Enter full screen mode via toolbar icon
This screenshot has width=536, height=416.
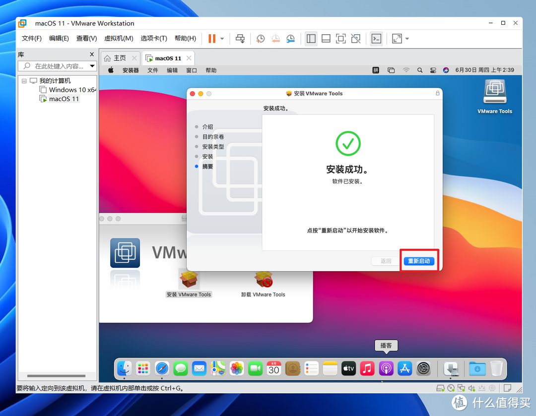click(x=341, y=39)
